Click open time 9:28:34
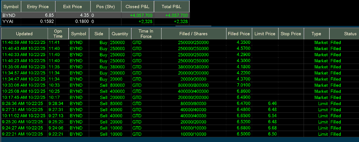This screenshot has height=142, width=359. (x=56, y=104)
